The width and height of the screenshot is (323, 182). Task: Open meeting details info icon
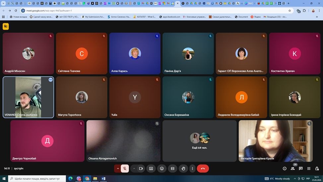(x=285, y=168)
